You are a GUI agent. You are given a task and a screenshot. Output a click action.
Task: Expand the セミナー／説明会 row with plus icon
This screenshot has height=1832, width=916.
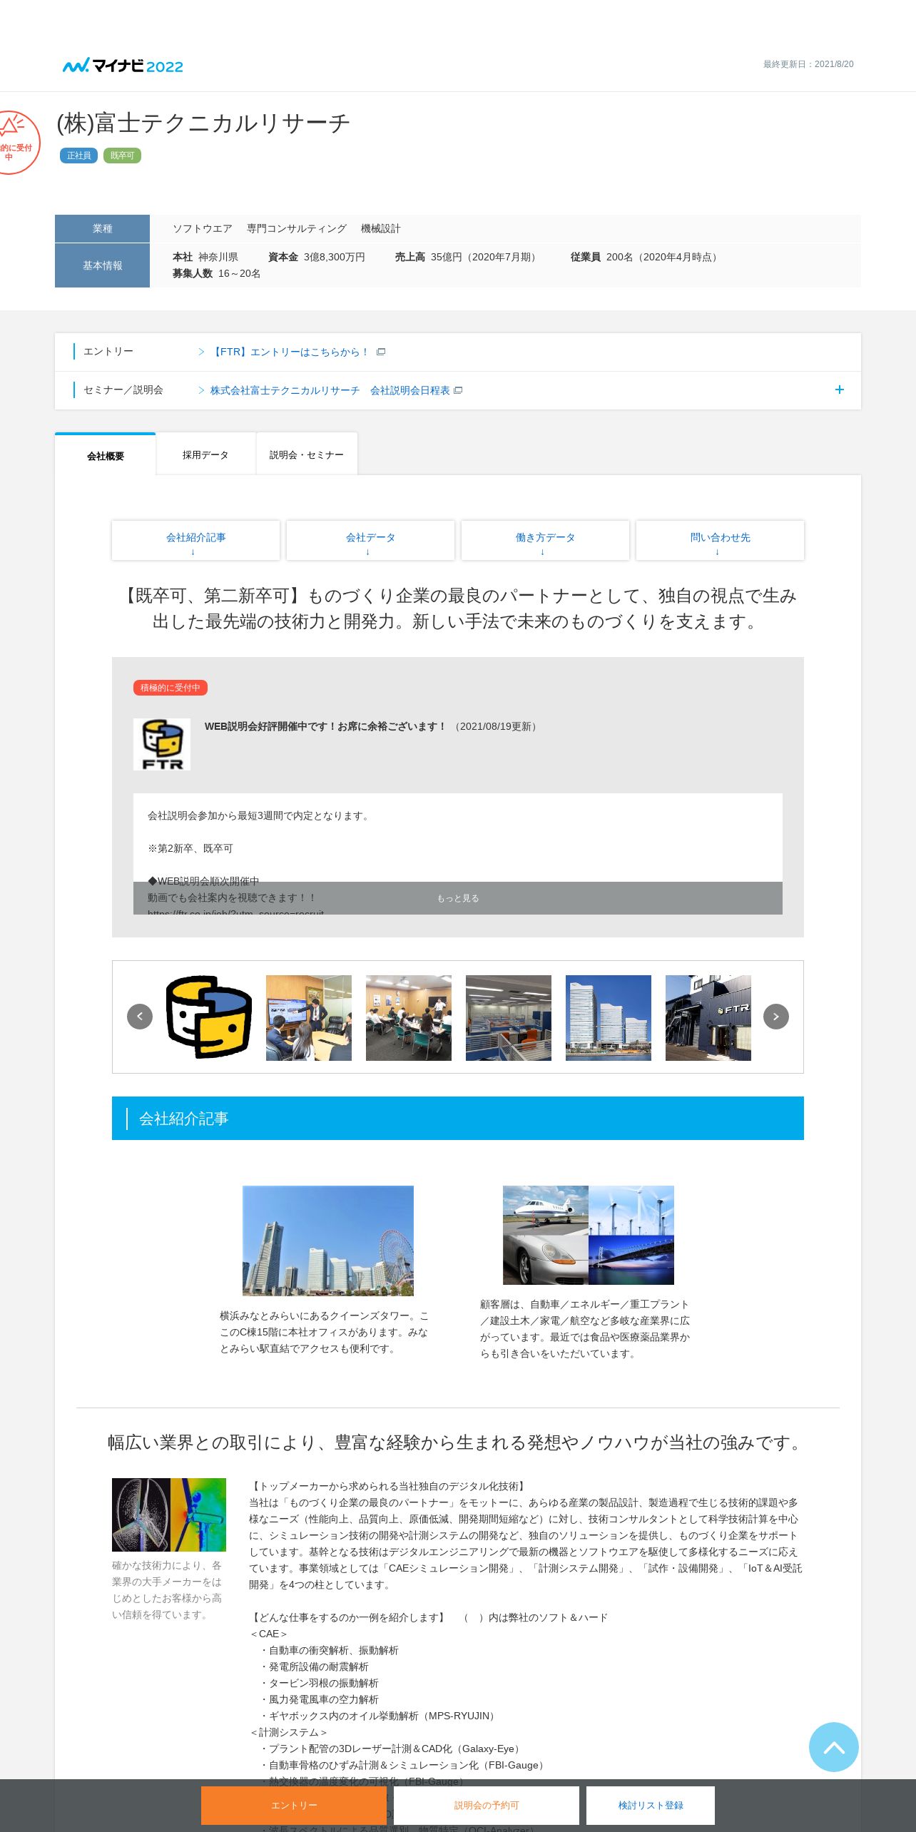(840, 390)
